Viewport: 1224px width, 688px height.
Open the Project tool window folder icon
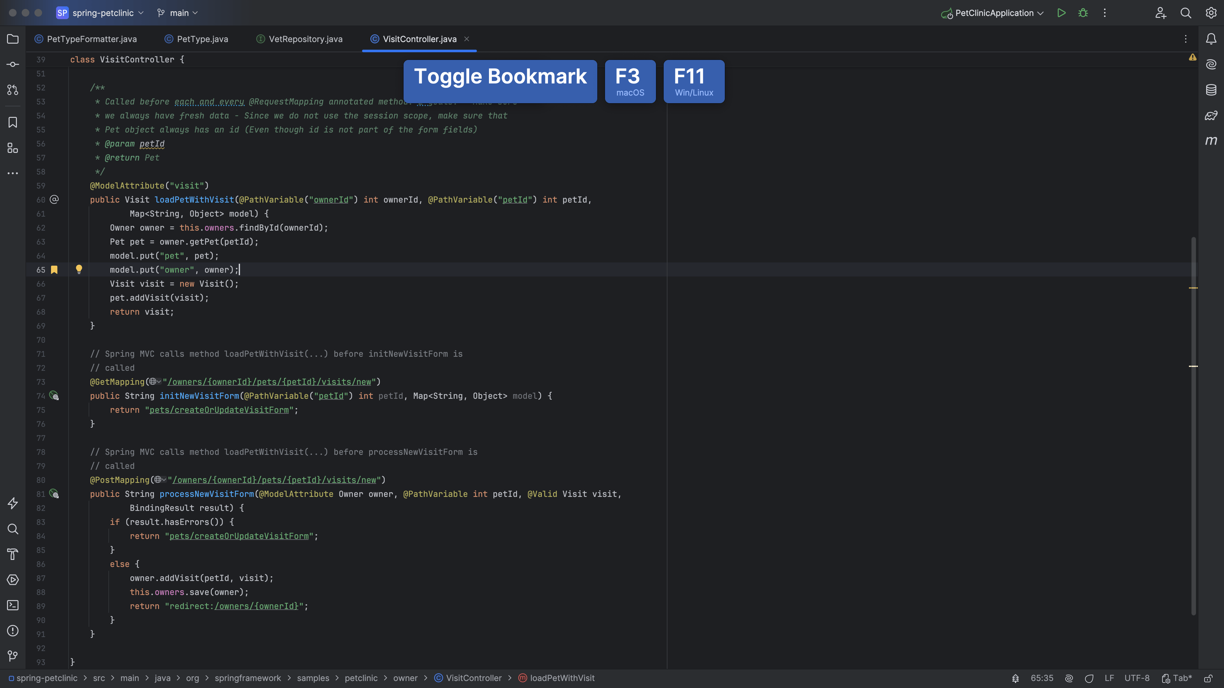click(13, 39)
